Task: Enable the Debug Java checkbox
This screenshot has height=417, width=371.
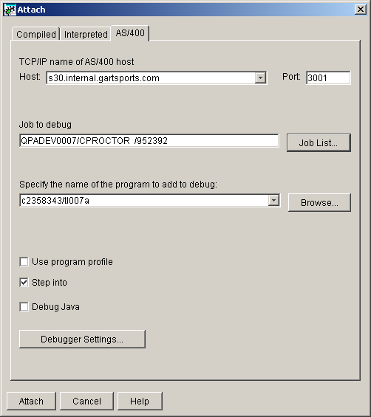Action: [24, 306]
